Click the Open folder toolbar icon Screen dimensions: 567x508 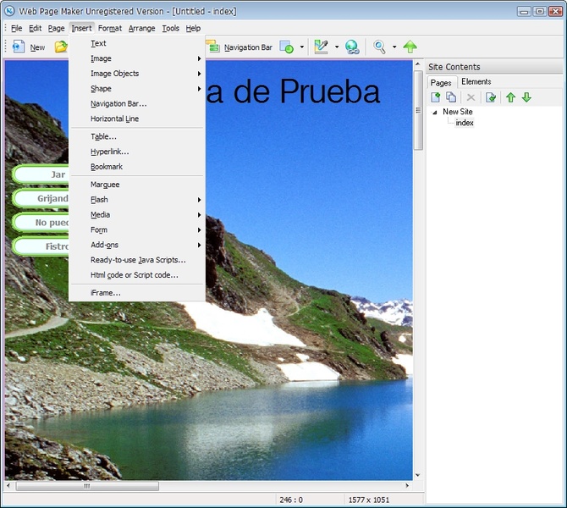60,47
